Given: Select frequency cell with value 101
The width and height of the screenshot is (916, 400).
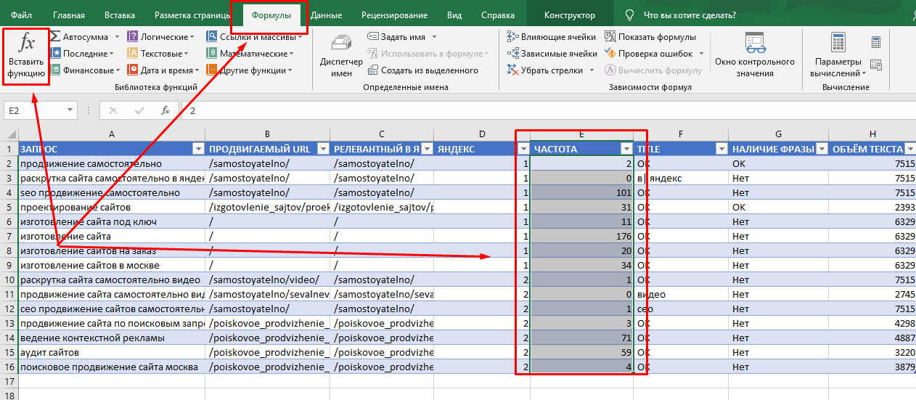Looking at the screenshot, I should pos(581,192).
